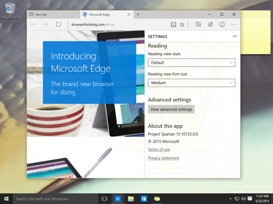Screen dimensions: 273x204
Task: Close the Microsoft Edge tab
Action: click(129, 14)
